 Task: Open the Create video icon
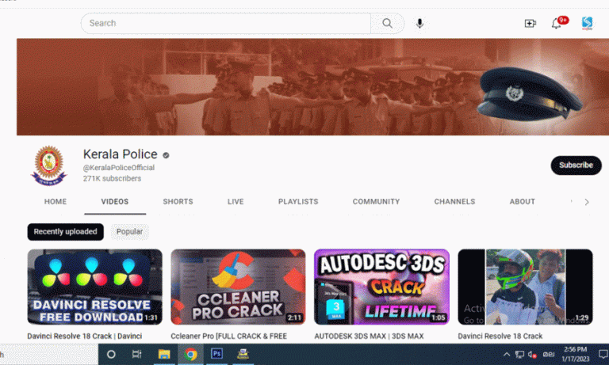530,23
